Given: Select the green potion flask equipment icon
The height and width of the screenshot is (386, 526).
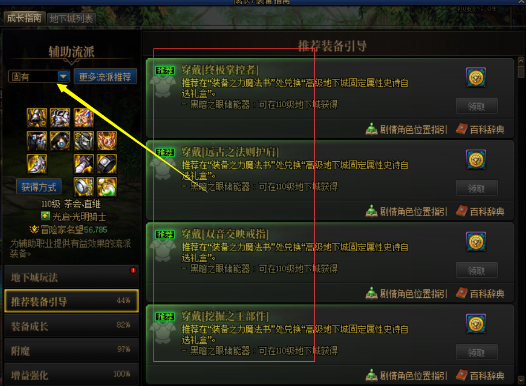Looking at the screenshot, I should tap(107, 187).
